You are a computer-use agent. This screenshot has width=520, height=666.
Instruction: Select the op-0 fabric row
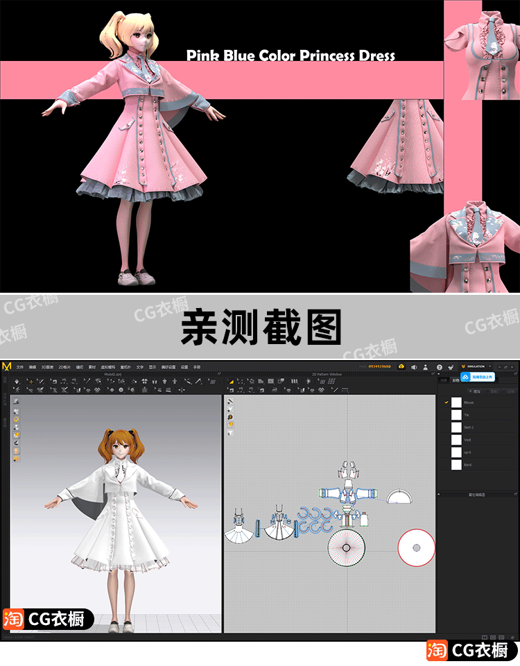pos(479,452)
